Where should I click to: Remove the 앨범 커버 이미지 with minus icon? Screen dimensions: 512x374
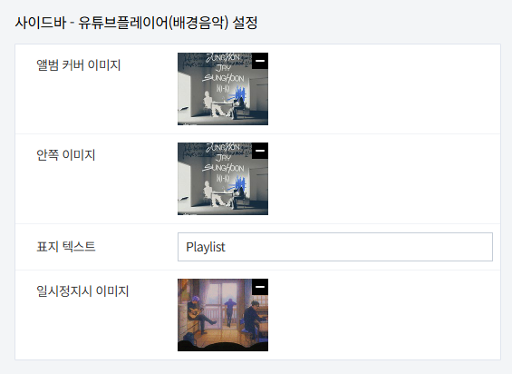260,61
